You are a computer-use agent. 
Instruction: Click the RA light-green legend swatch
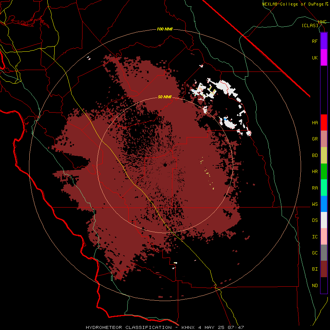tap(324, 188)
